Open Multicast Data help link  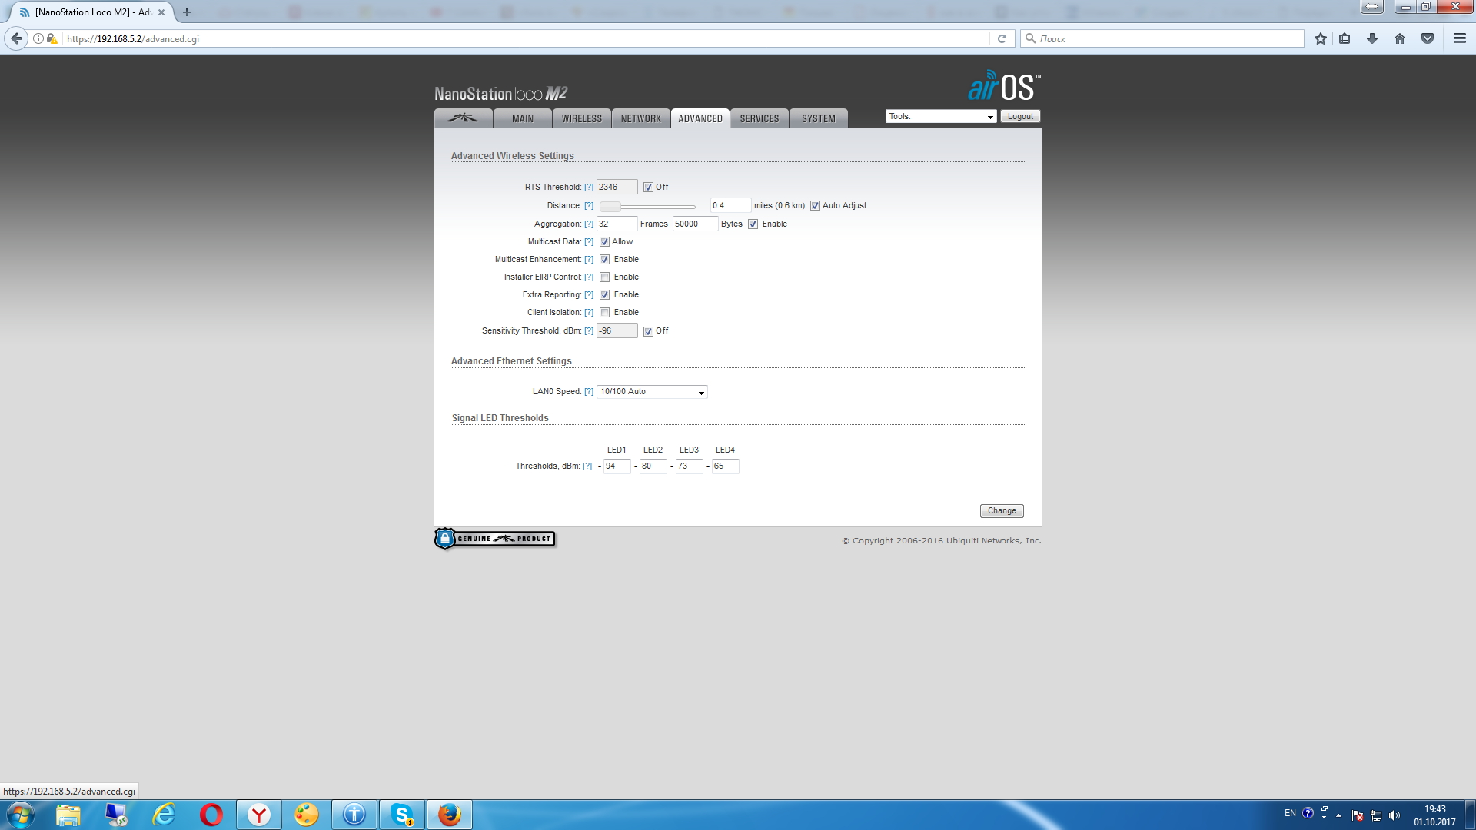(x=589, y=242)
